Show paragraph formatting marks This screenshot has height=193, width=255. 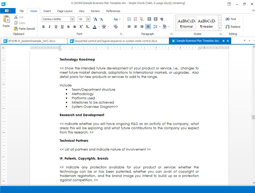[x=162, y=19]
